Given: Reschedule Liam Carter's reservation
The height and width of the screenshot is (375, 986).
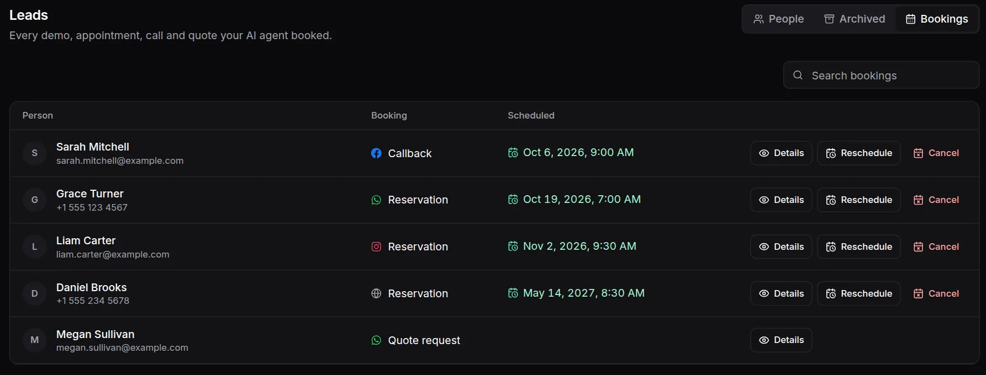Looking at the screenshot, I should tap(859, 247).
